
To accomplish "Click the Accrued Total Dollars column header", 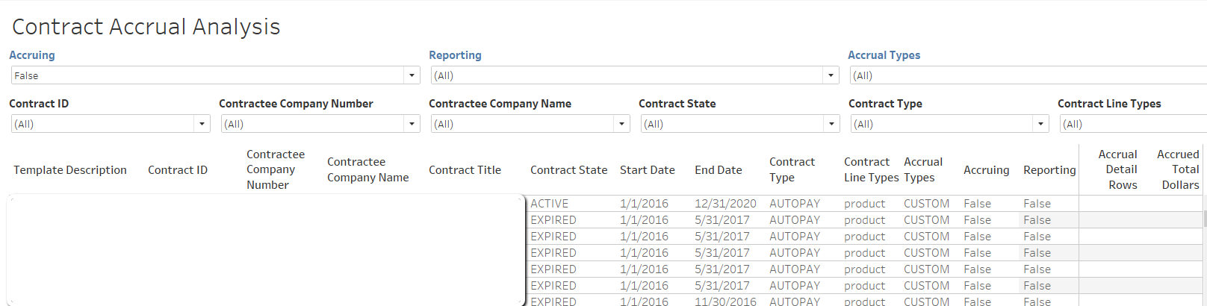I will point(1179,169).
